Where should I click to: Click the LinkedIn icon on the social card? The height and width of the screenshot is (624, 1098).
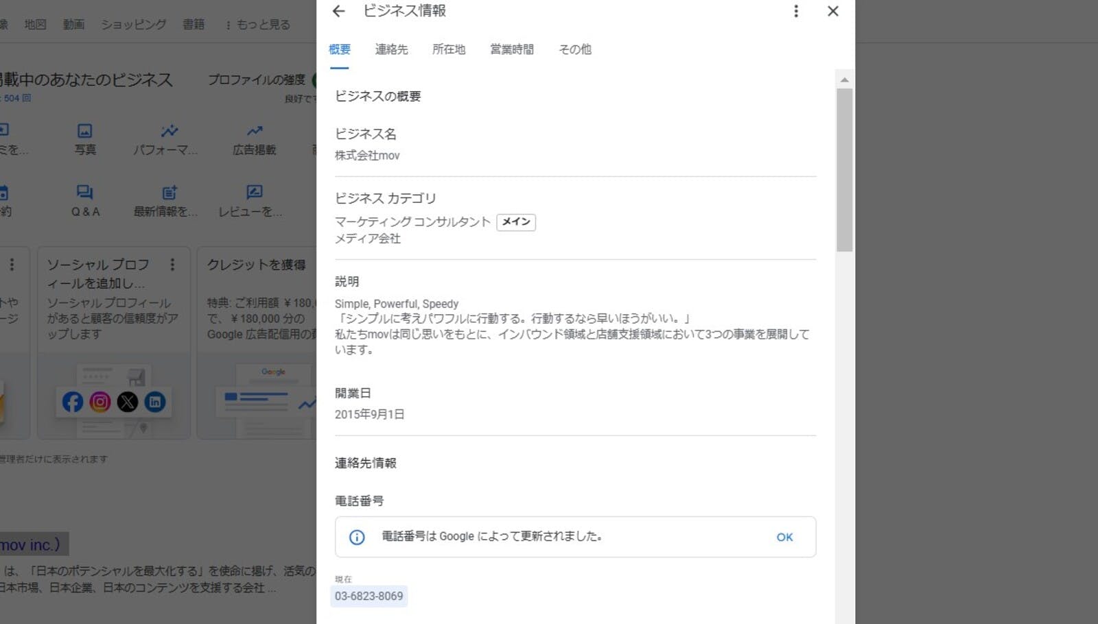tap(155, 402)
